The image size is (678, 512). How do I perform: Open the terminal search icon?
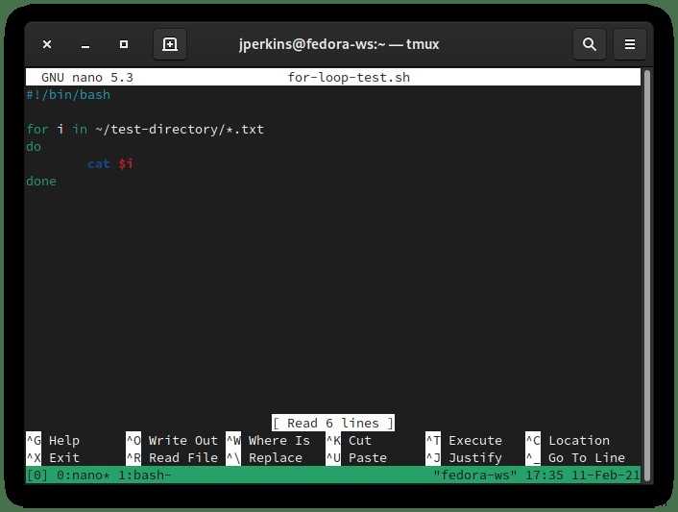[x=590, y=44]
